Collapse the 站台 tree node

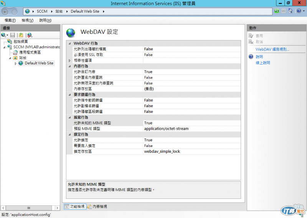[10, 58]
